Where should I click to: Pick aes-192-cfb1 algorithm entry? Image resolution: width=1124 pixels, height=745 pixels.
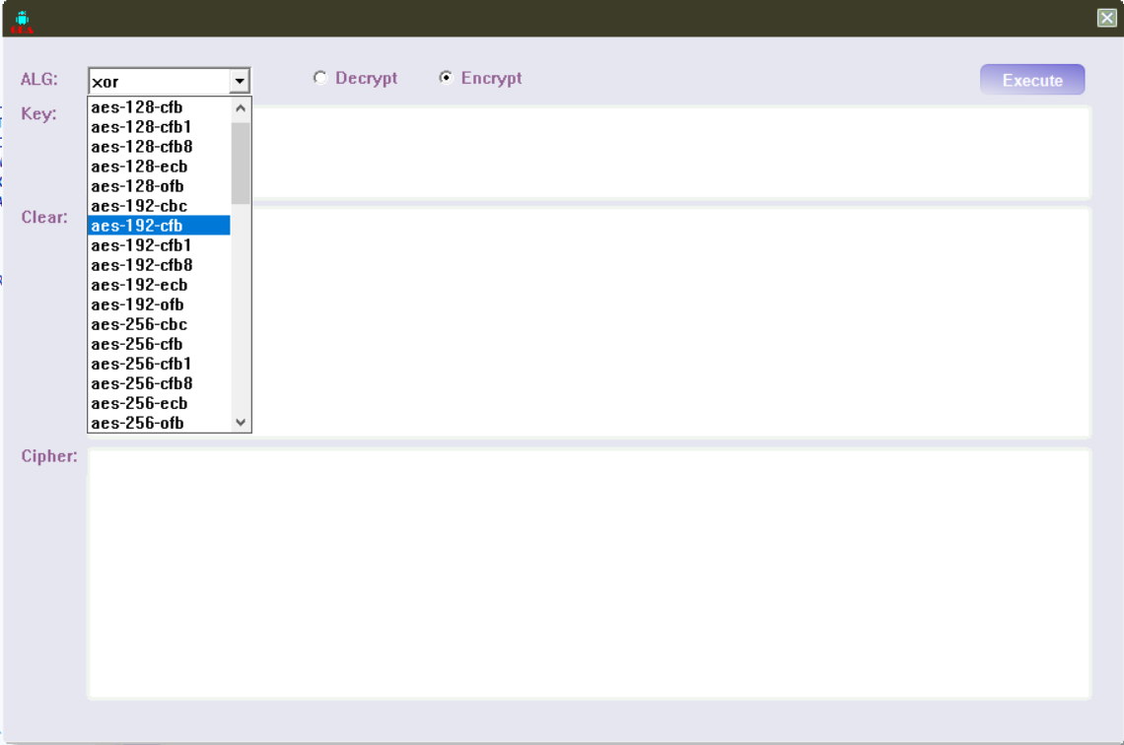pos(159,245)
